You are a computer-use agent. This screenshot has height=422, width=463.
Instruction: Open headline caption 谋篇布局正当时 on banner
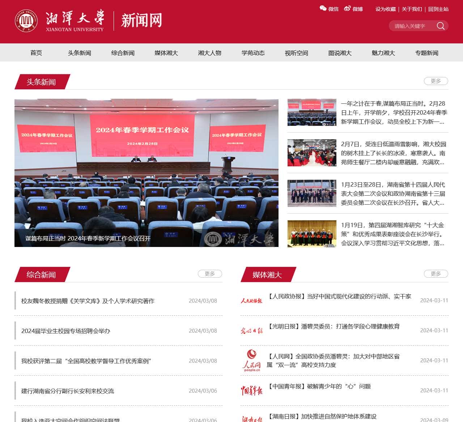click(x=88, y=238)
